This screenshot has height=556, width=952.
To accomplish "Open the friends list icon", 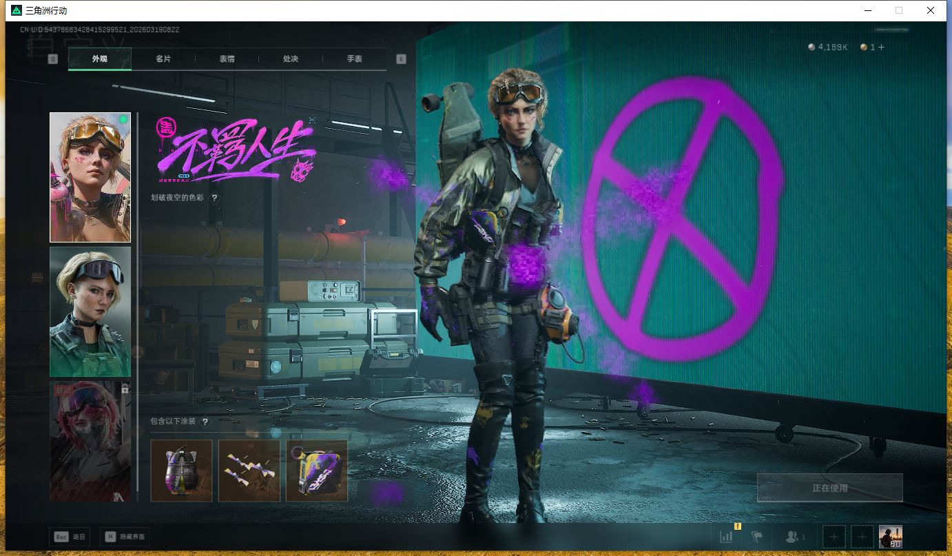I will [x=794, y=537].
